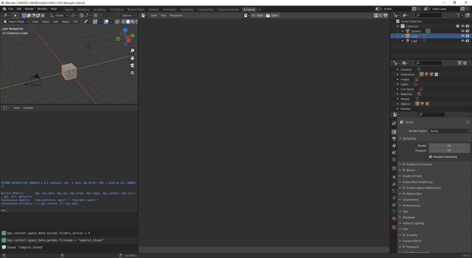
Task: Click the Blender logo menu icon
Action: [x=4, y=9]
